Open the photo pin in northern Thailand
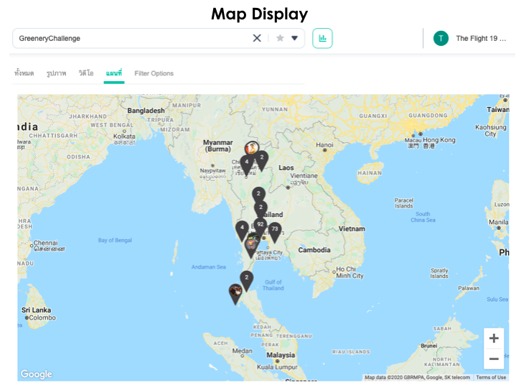The image size is (516, 385). point(251,149)
